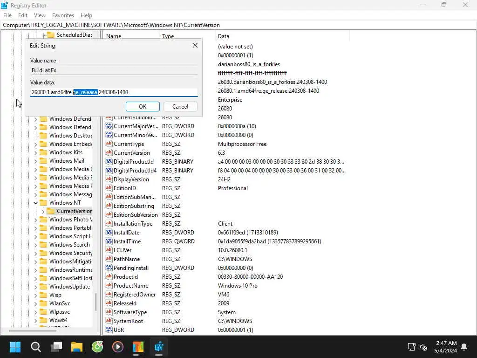Click the tree horizontal scrollbar
Image resolution: width=477 pixels, height=358 pixels.
pyautogui.click(x=33, y=330)
